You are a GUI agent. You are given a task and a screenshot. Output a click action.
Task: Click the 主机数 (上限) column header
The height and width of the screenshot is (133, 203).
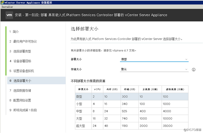[150, 89]
